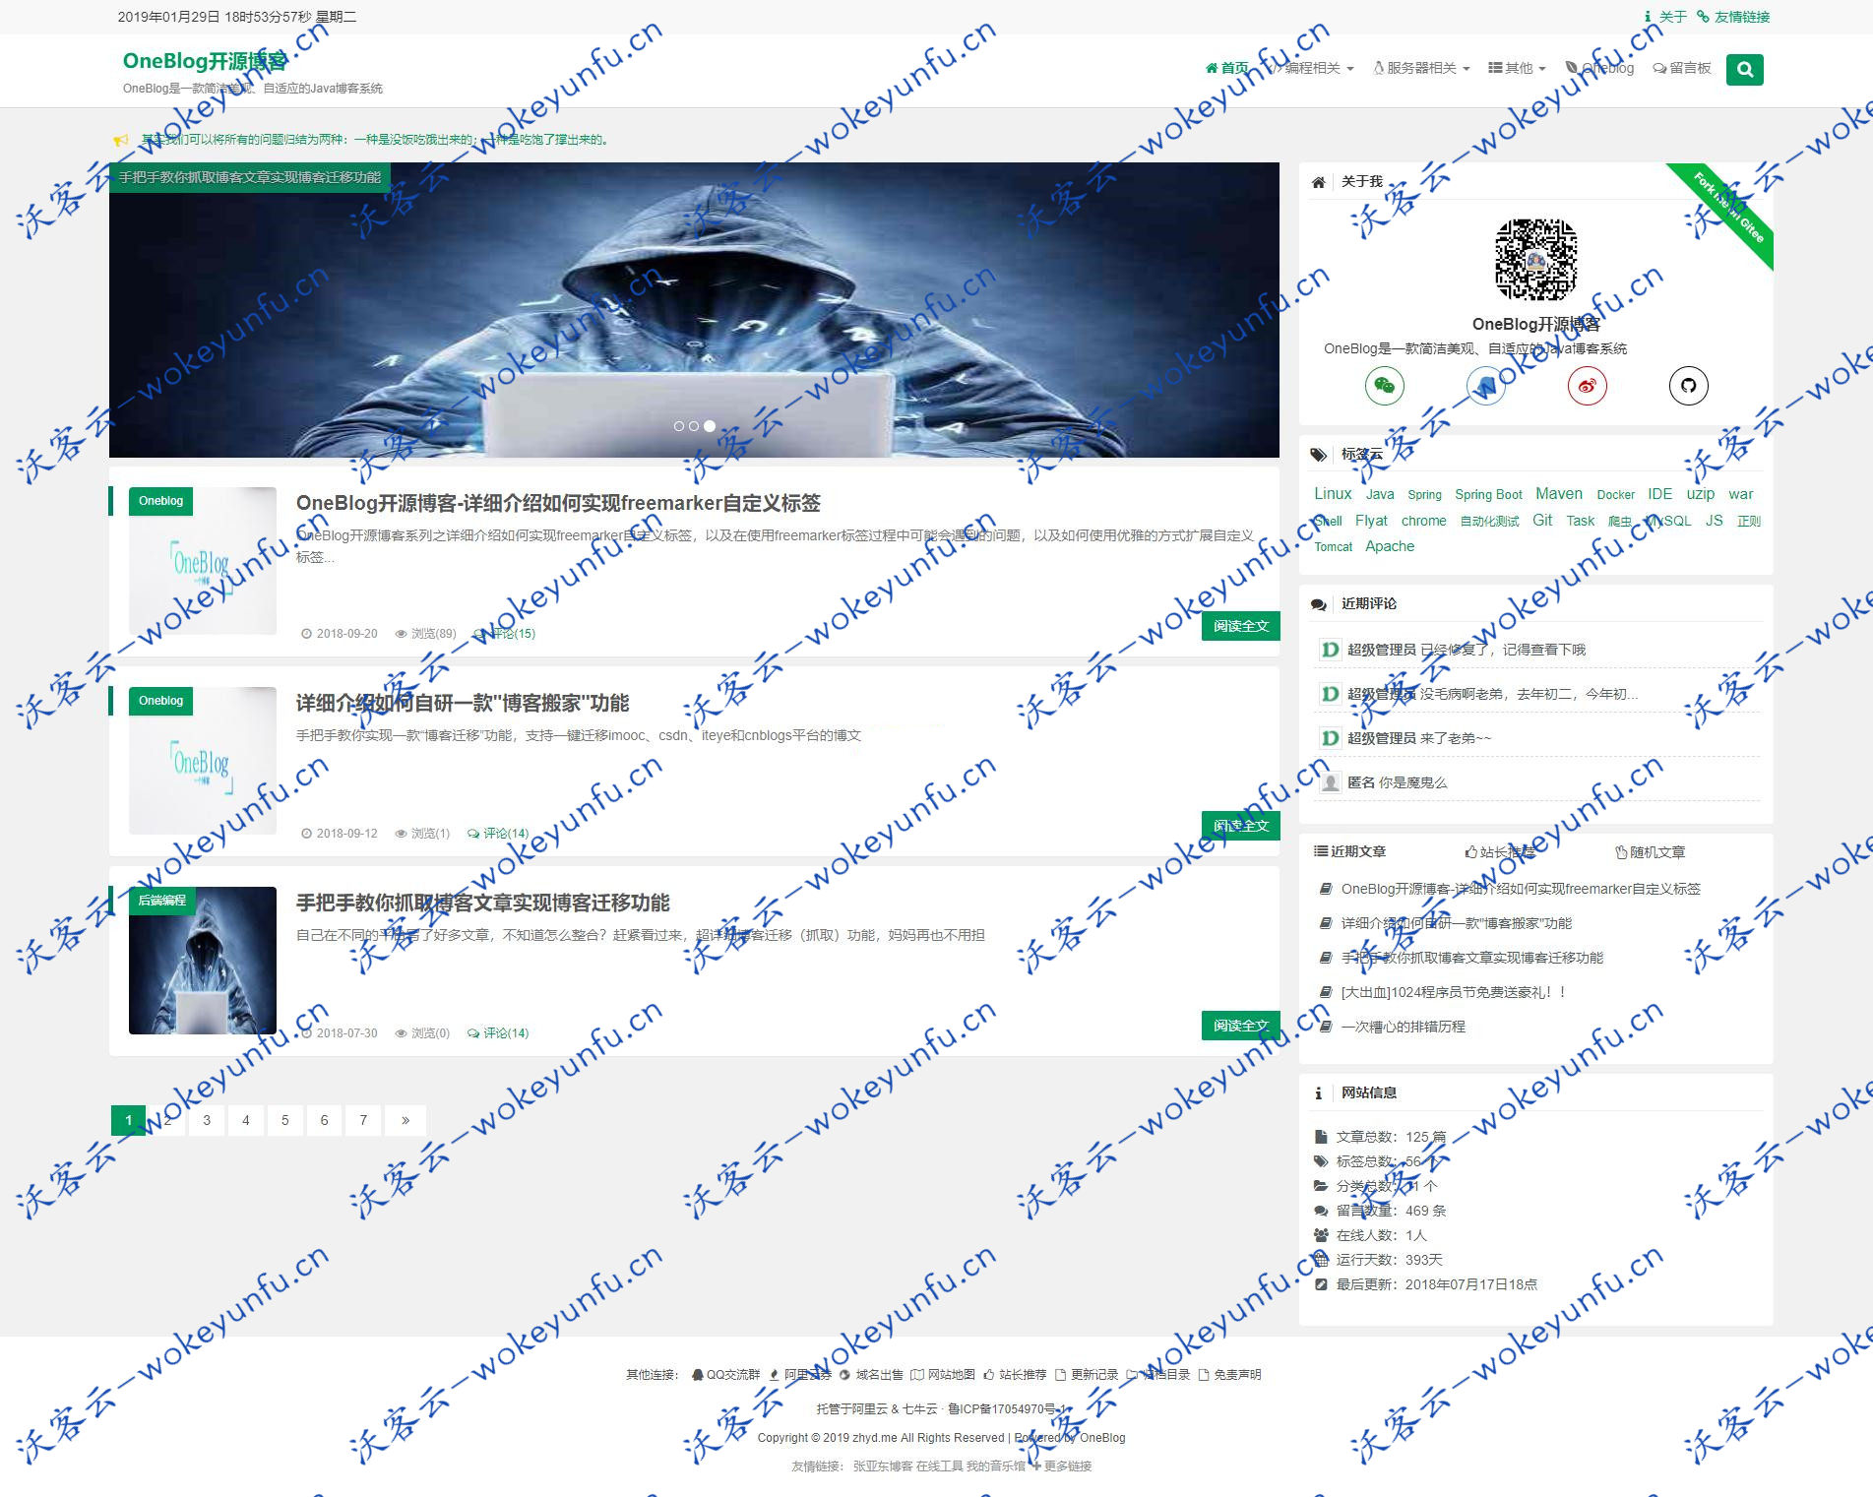This screenshot has width=1873, height=1497.
Task: Open the GitHub social icon
Action: click(x=1688, y=385)
